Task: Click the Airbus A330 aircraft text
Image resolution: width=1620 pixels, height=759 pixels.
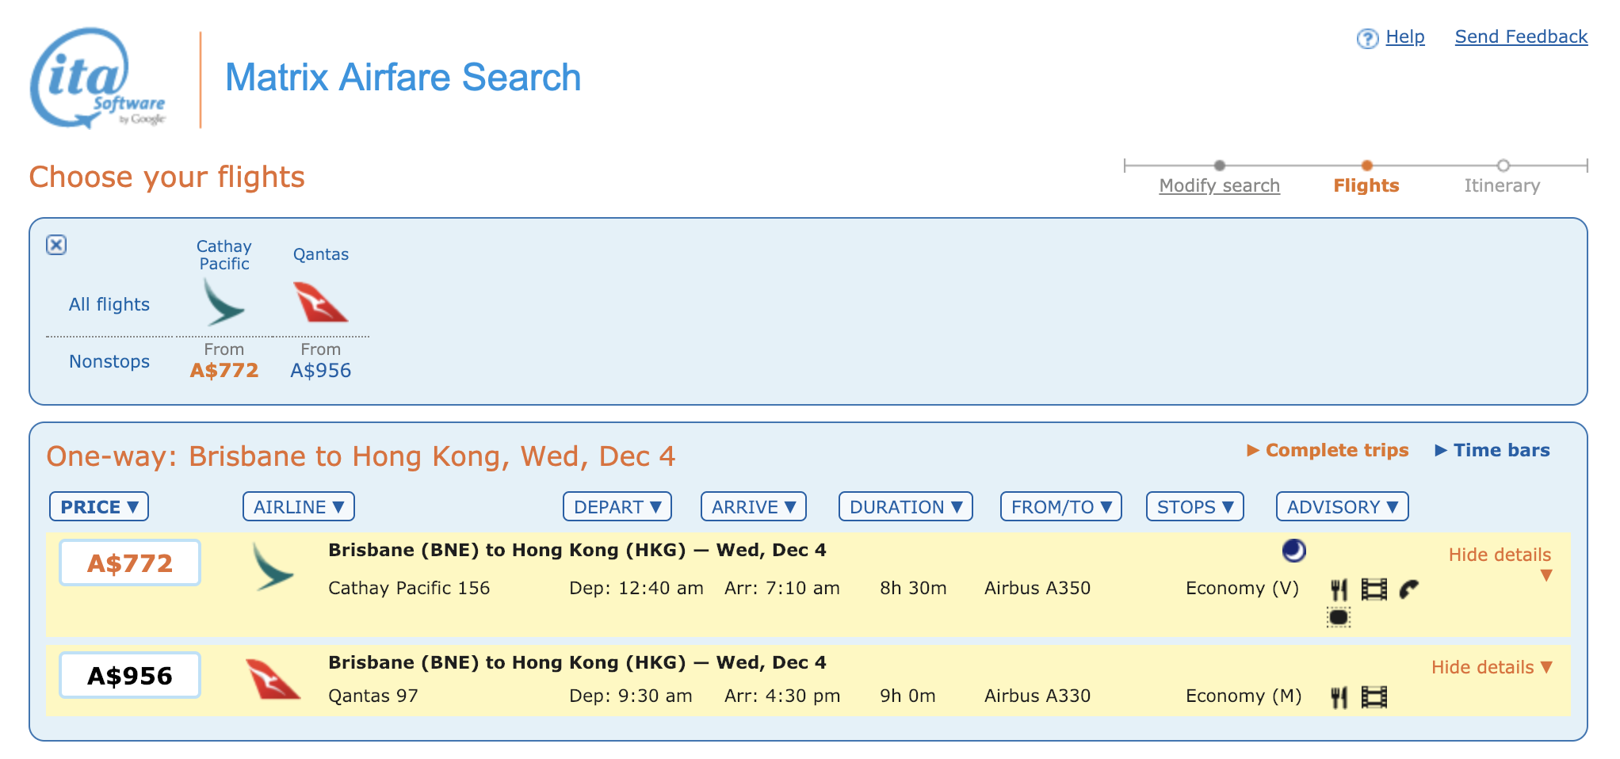Action: (1037, 696)
